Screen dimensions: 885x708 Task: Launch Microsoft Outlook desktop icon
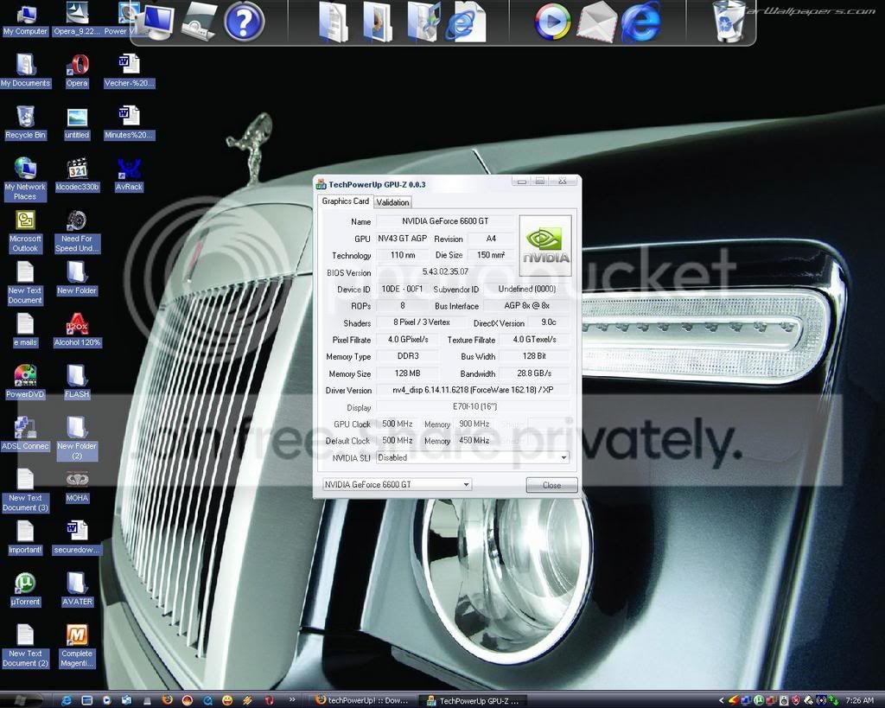pyautogui.click(x=25, y=231)
